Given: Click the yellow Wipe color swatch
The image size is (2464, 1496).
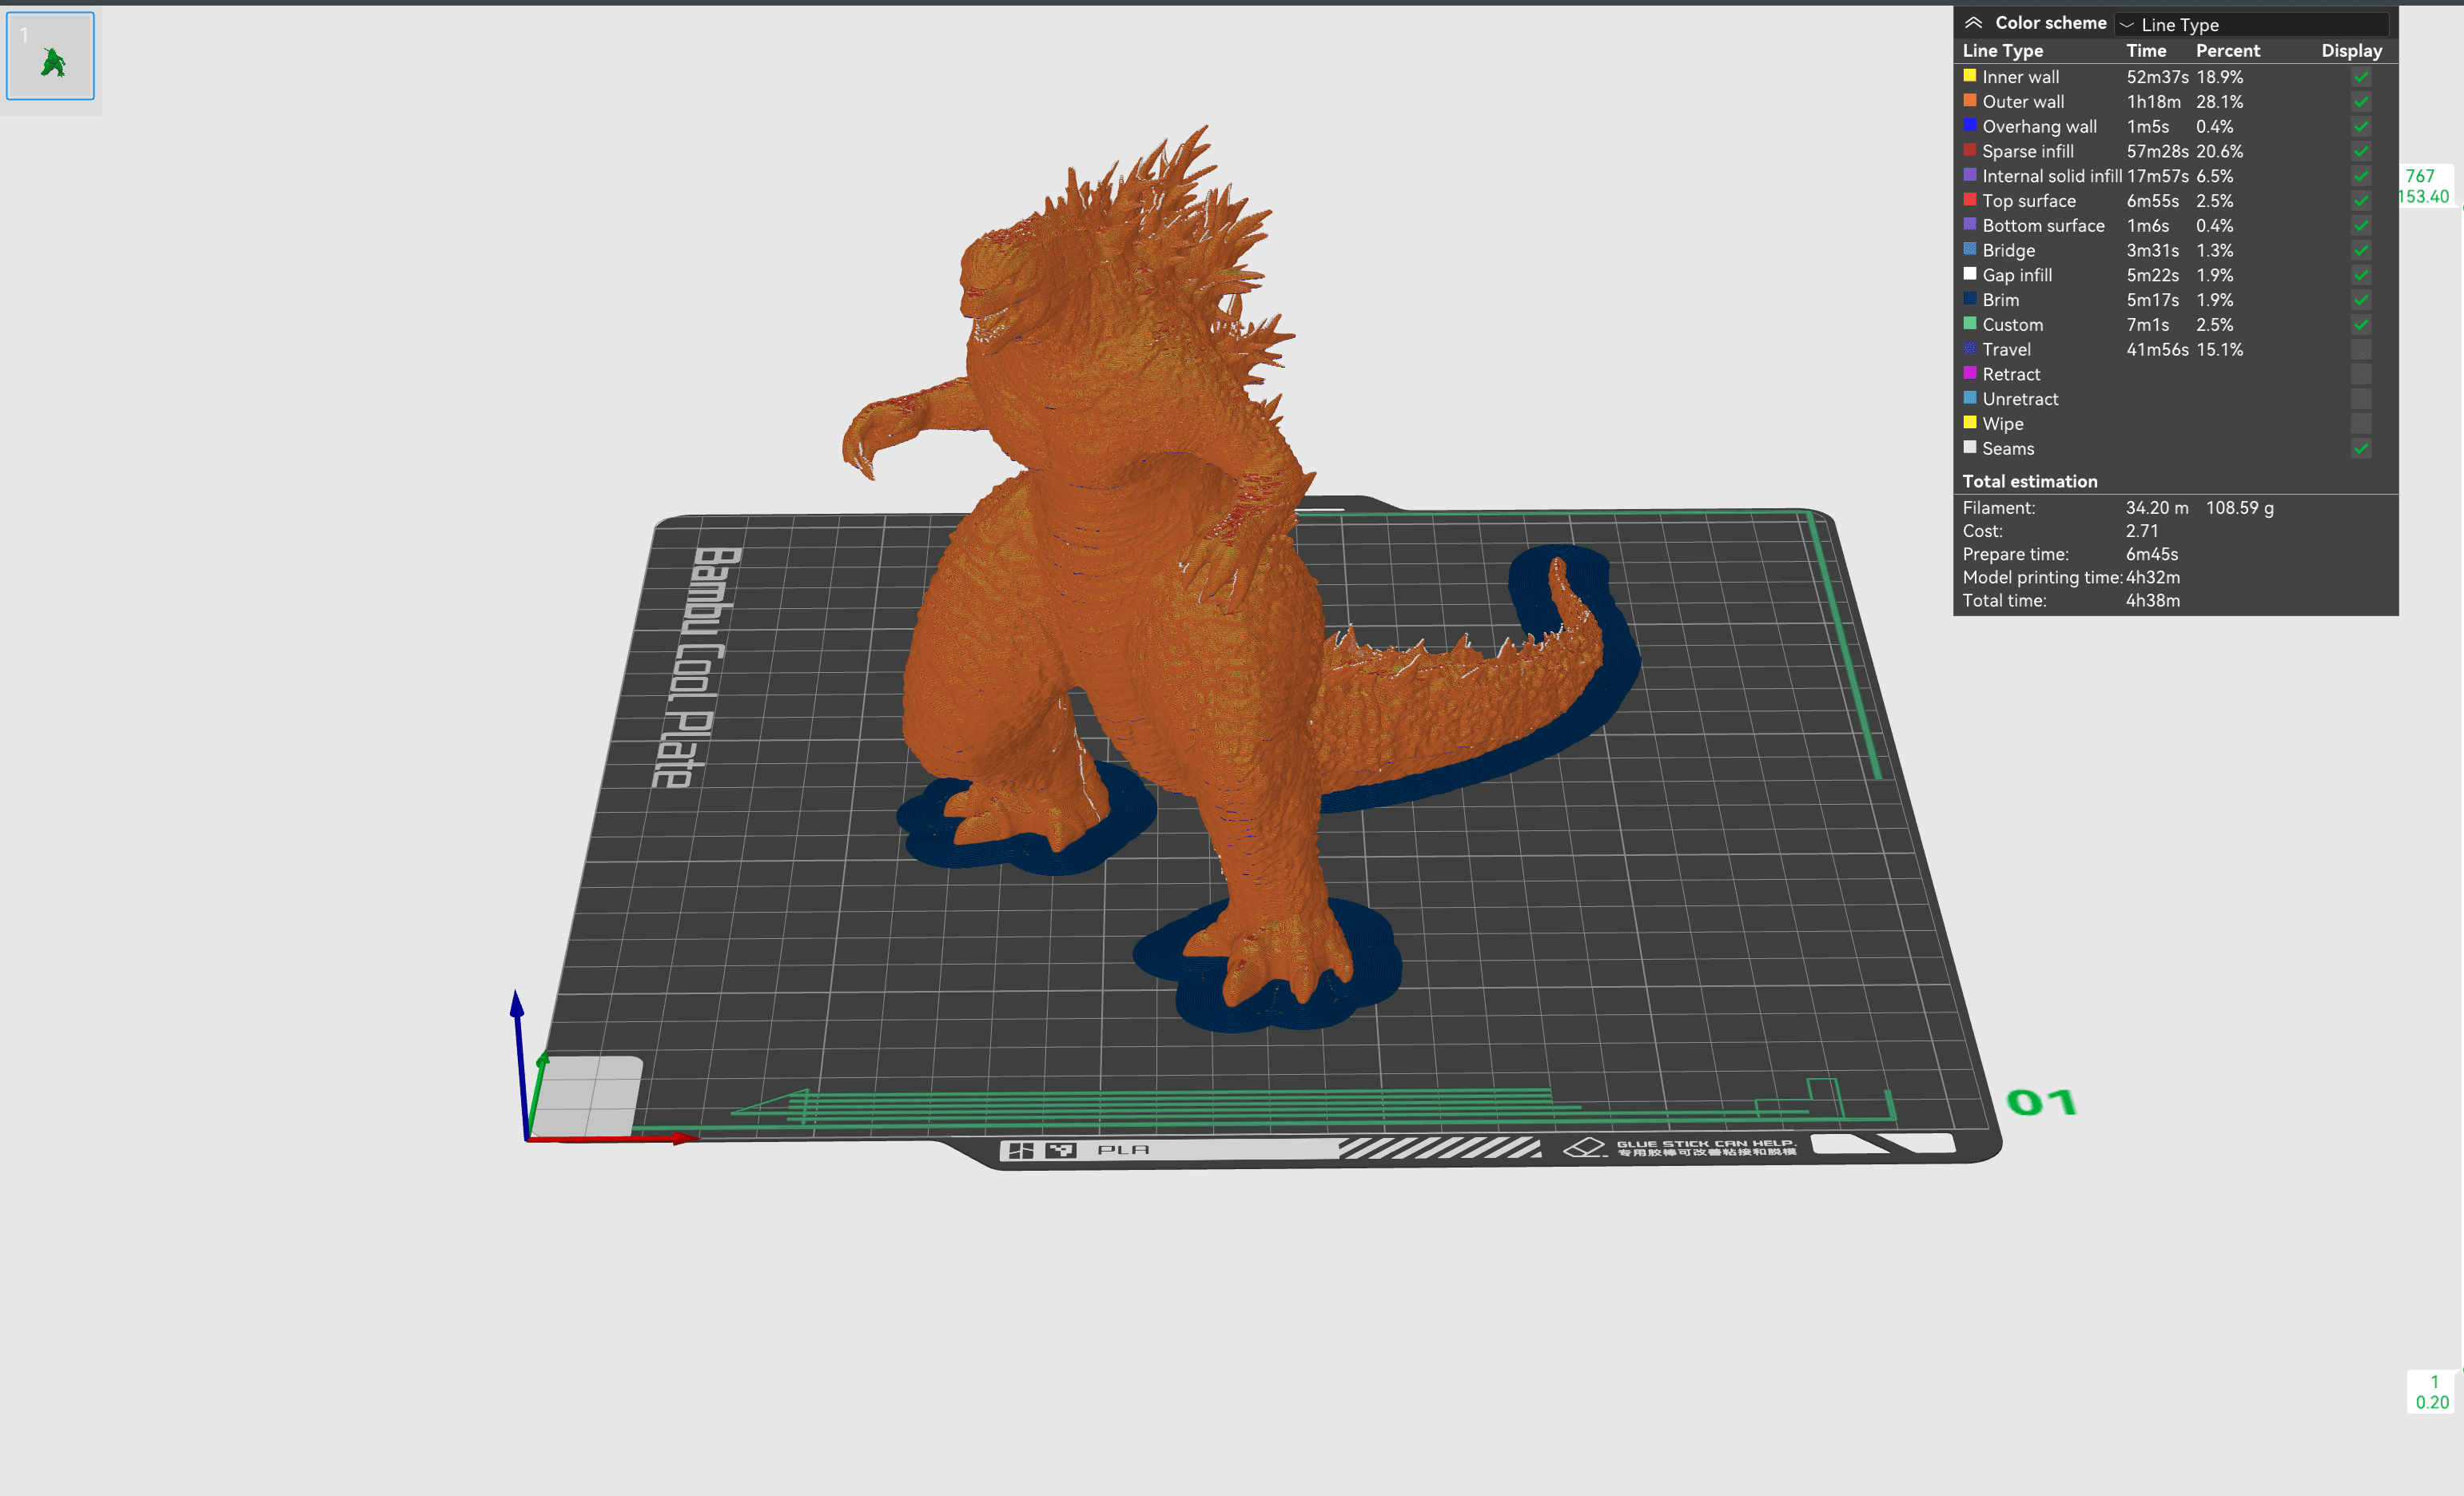Looking at the screenshot, I should point(1969,422).
